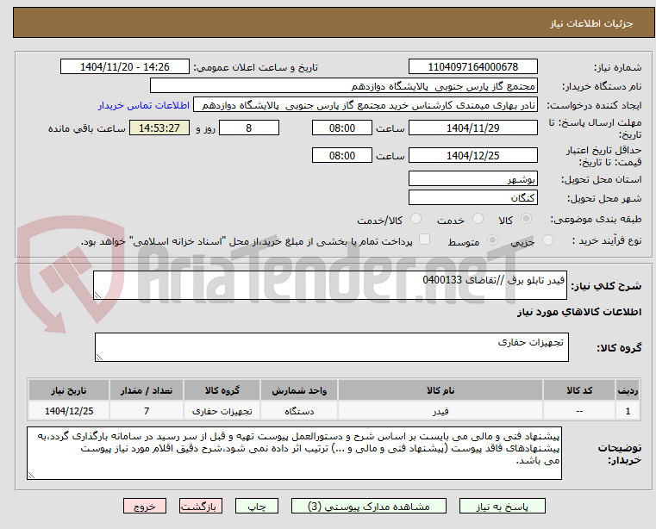Click the فیدر item name cell
656x529 pixels.
[x=440, y=411]
